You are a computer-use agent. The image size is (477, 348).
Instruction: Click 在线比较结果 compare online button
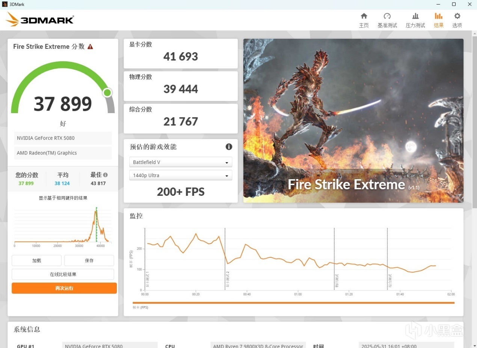pos(63,274)
